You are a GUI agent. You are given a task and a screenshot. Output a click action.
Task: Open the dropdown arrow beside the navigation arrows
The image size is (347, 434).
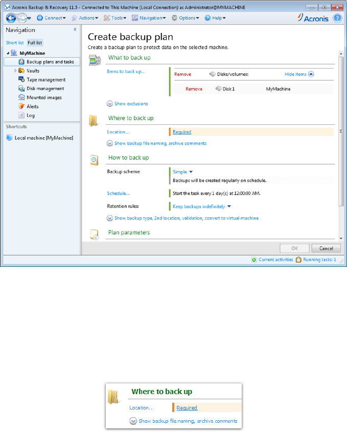(x=29, y=18)
